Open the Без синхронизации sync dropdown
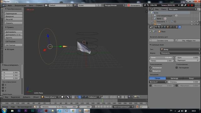201x113 pixels. [123, 107]
